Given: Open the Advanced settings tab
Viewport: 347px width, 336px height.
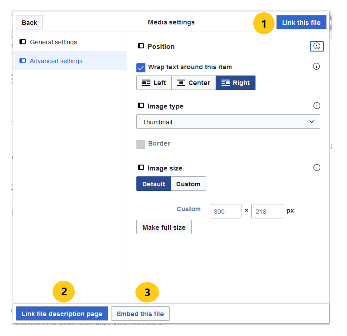Looking at the screenshot, I should tap(56, 61).
